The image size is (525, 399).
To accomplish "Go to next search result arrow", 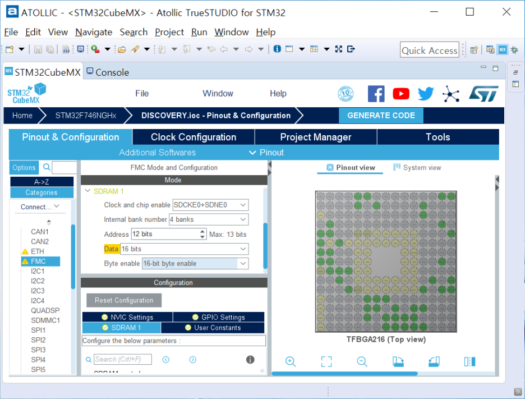I will pos(192,360).
